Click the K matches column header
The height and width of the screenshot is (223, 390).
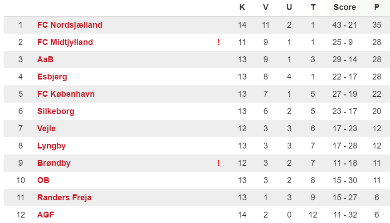[x=242, y=7]
